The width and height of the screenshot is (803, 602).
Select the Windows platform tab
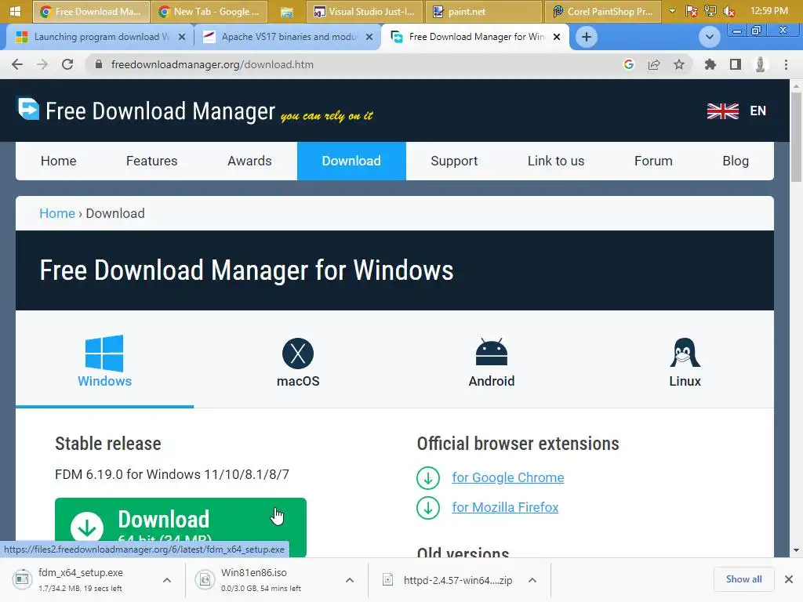click(x=104, y=361)
